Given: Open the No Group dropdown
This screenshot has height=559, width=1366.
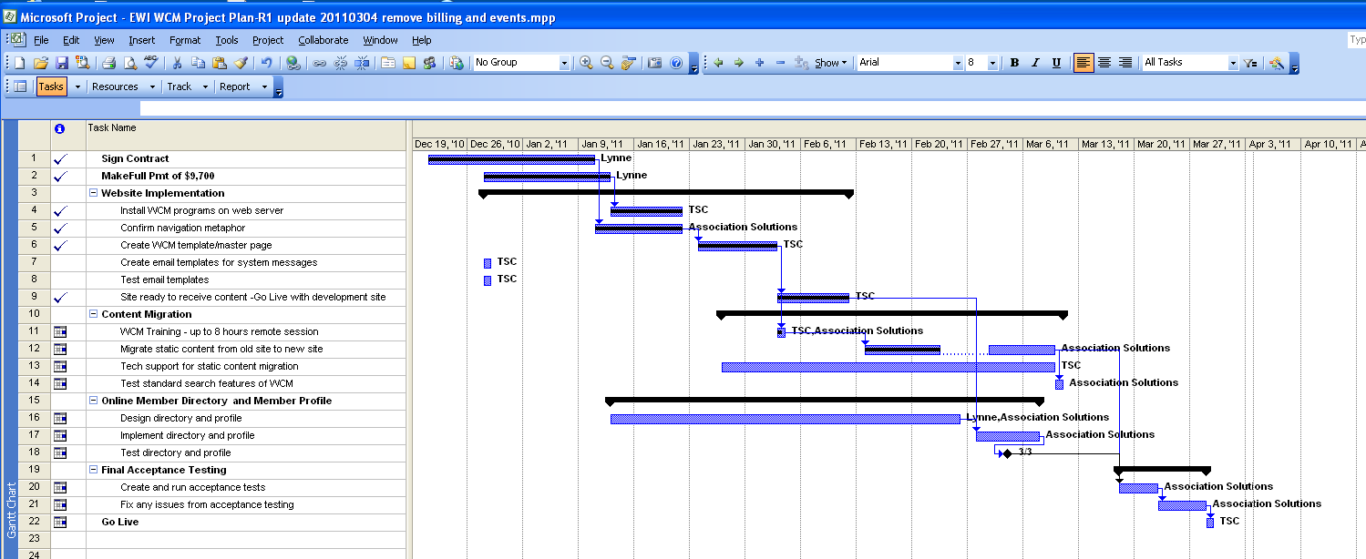Looking at the screenshot, I should point(564,63).
